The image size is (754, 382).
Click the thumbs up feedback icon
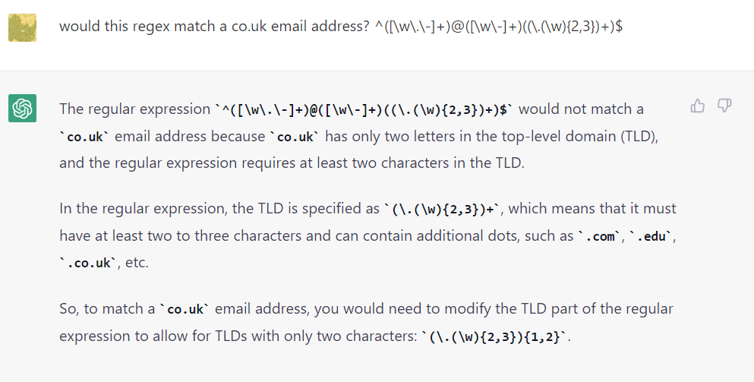pos(697,106)
